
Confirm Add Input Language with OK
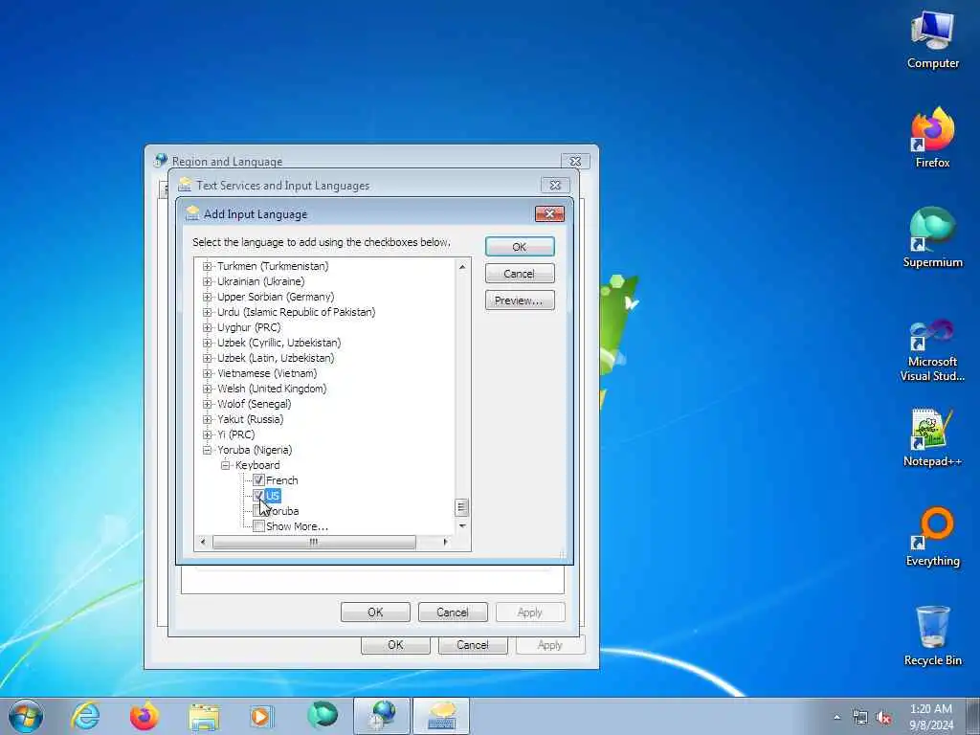pyautogui.click(x=520, y=247)
